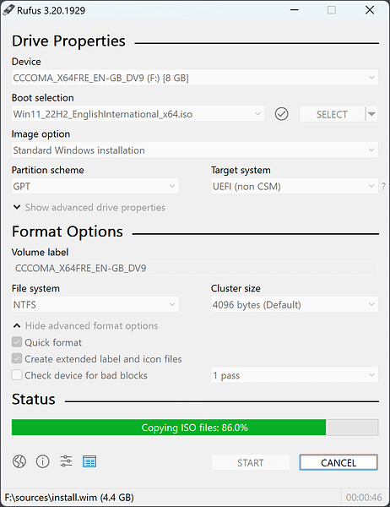Click the checksum checkmark icon
This screenshot has width=390, height=507.
pos(281,114)
